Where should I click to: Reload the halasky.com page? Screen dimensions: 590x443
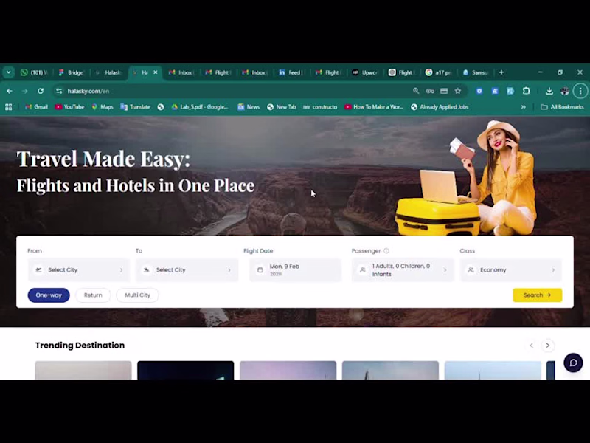tap(41, 91)
